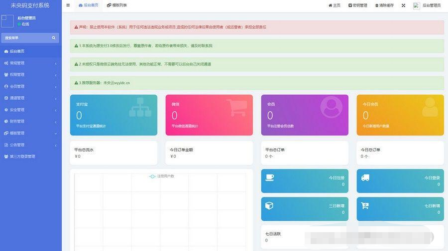Click the 今日注册 count label
This screenshot has width=448, height=251.
(x=336, y=178)
